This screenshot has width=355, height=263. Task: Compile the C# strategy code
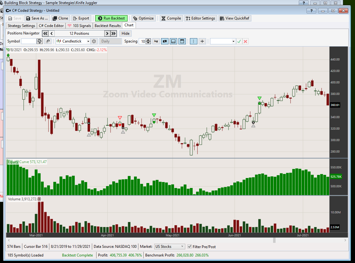pyautogui.click(x=171, y=18)
